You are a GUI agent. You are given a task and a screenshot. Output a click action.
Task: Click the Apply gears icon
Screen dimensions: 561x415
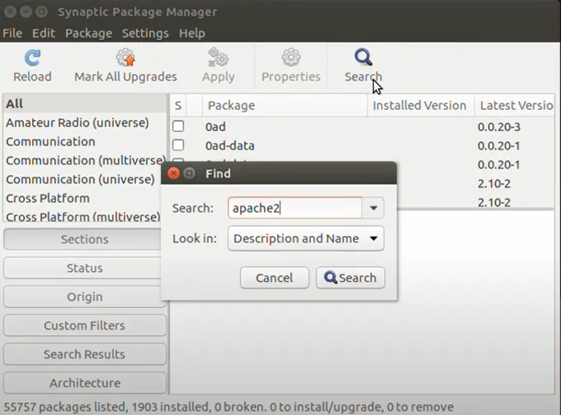pyautogui.click(x=219, y=57)
